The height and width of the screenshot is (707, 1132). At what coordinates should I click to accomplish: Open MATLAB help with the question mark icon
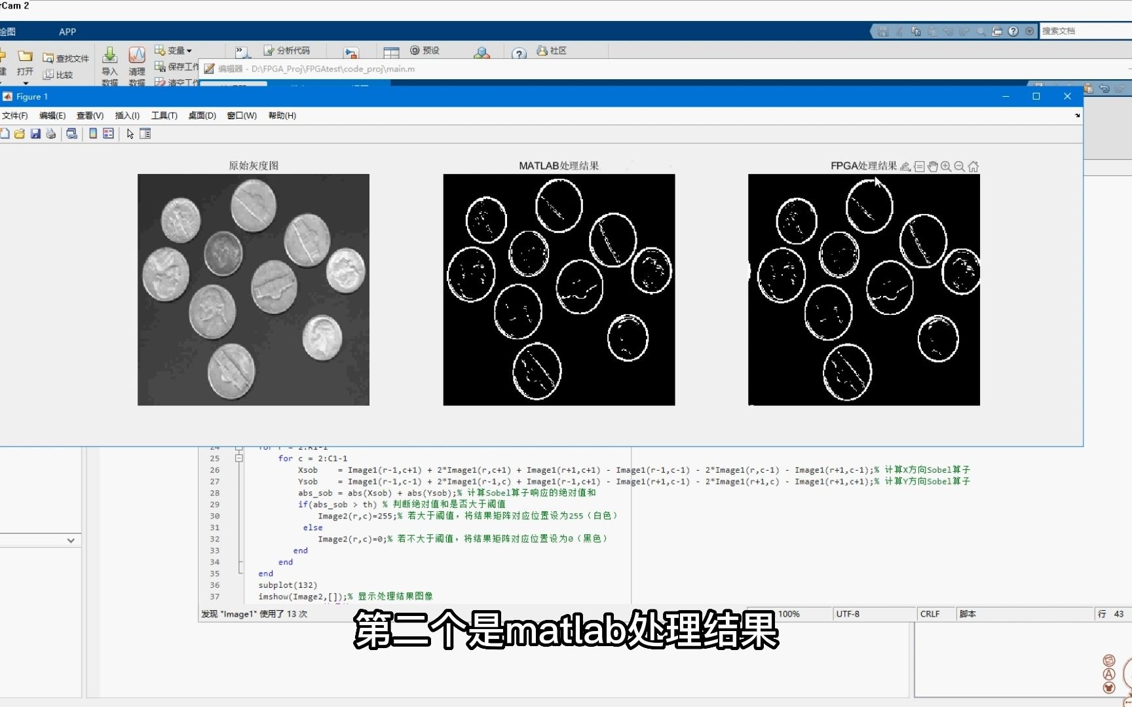coord(518,53)
